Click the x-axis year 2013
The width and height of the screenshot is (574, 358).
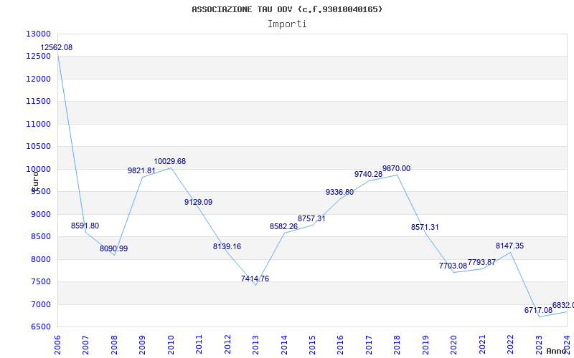(255, 344)
